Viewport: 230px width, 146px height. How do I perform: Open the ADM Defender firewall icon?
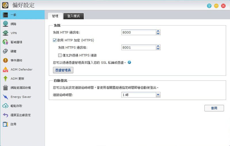coord(5,69)
